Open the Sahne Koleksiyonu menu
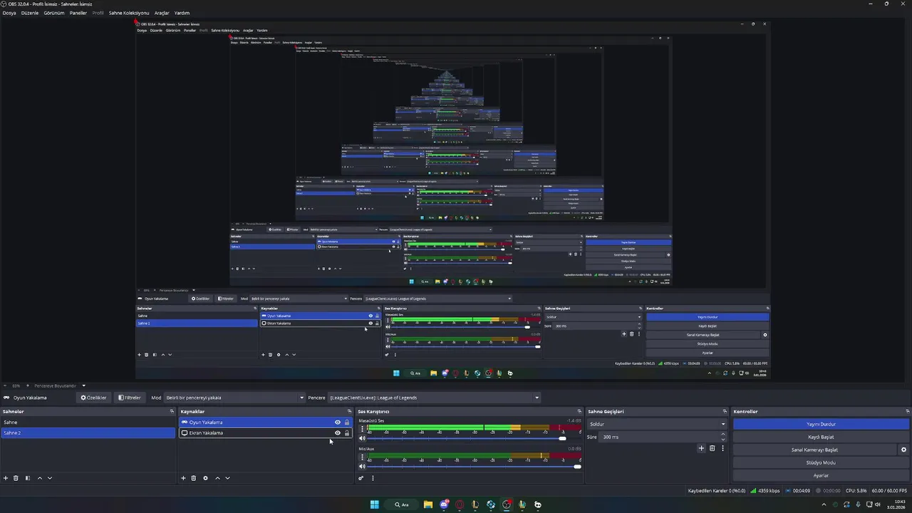This screenshot has height=513, width=912. pyautogui.click(x=129, y=13)
